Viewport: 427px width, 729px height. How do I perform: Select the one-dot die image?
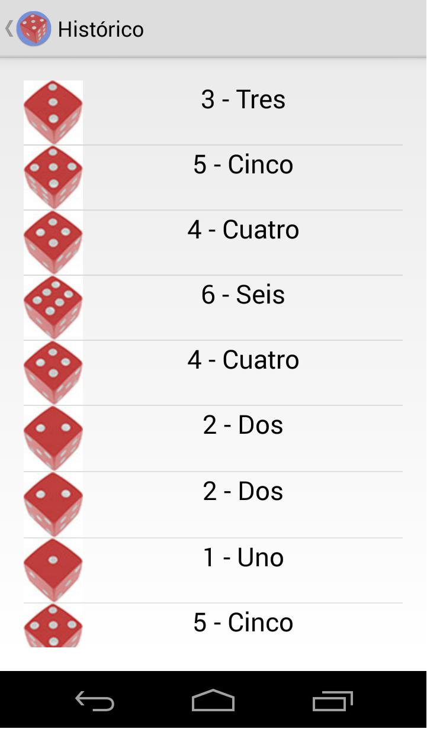tap(53, 570)
